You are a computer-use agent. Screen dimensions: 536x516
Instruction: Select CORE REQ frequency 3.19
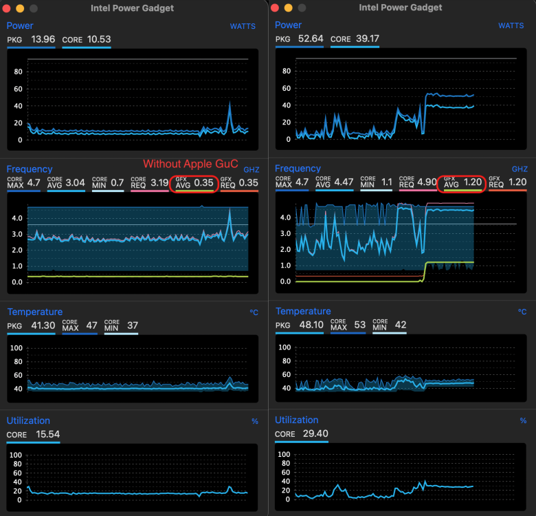coord(159,183)
